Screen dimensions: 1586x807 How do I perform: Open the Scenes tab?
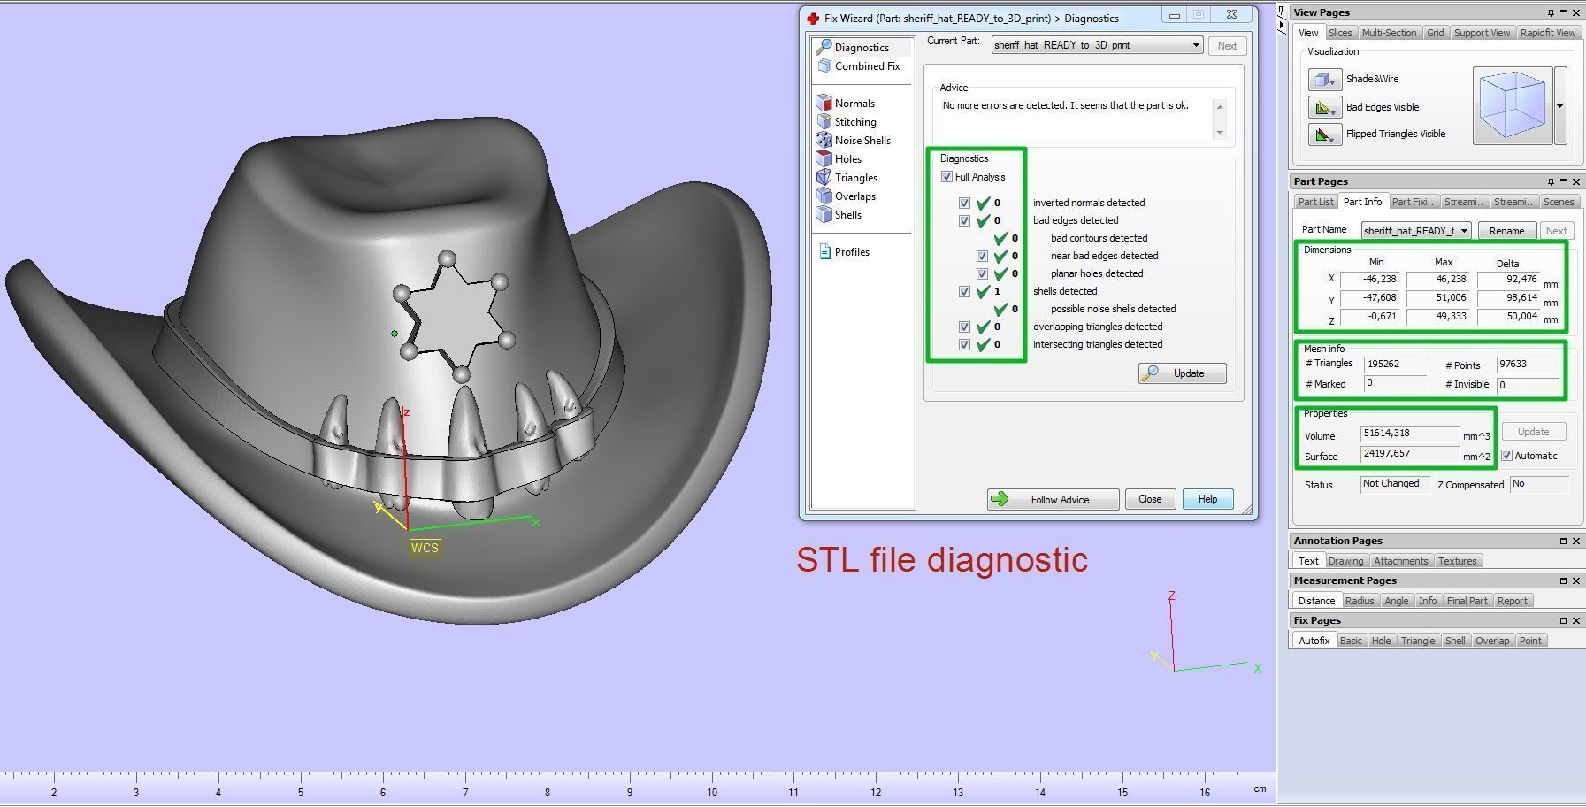tap(1558, 202)
